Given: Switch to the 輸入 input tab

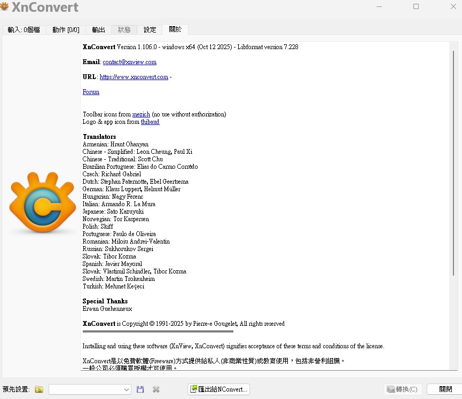Looking at the screenshot, I should tap(24, 30).
